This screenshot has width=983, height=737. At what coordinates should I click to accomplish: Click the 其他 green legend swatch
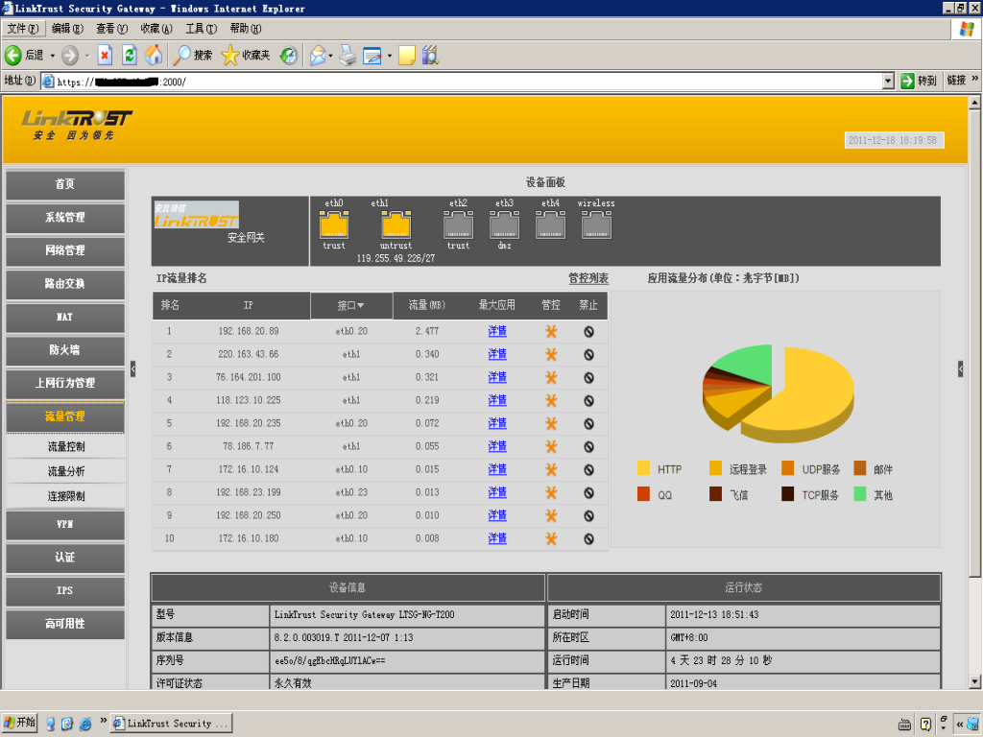pyautogui.click(x=860, y=494)
